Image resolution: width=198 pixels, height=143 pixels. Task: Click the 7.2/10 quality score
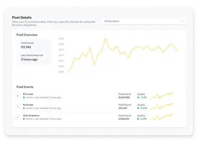[143, 98]
